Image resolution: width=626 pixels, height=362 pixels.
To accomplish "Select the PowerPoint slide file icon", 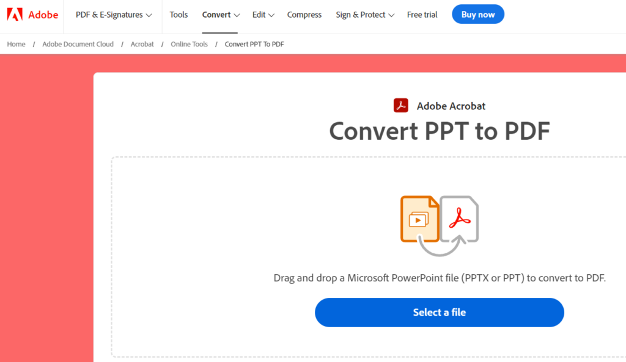I will tap(419, 218).
